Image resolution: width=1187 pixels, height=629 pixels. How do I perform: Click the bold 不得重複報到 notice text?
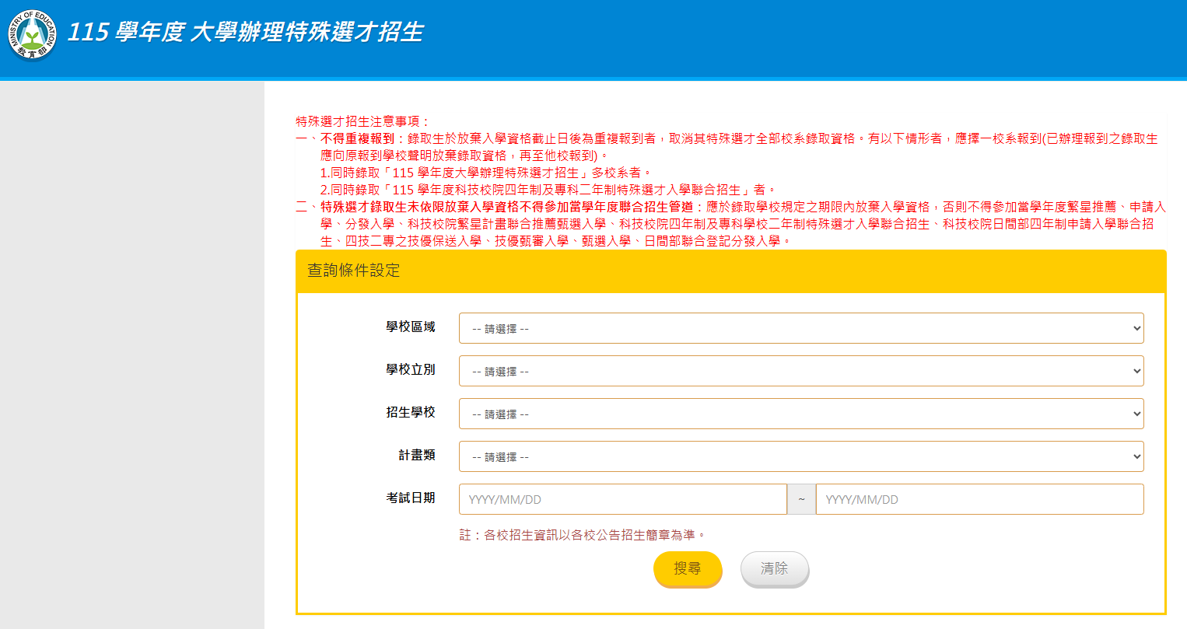[x=358, y=138]
